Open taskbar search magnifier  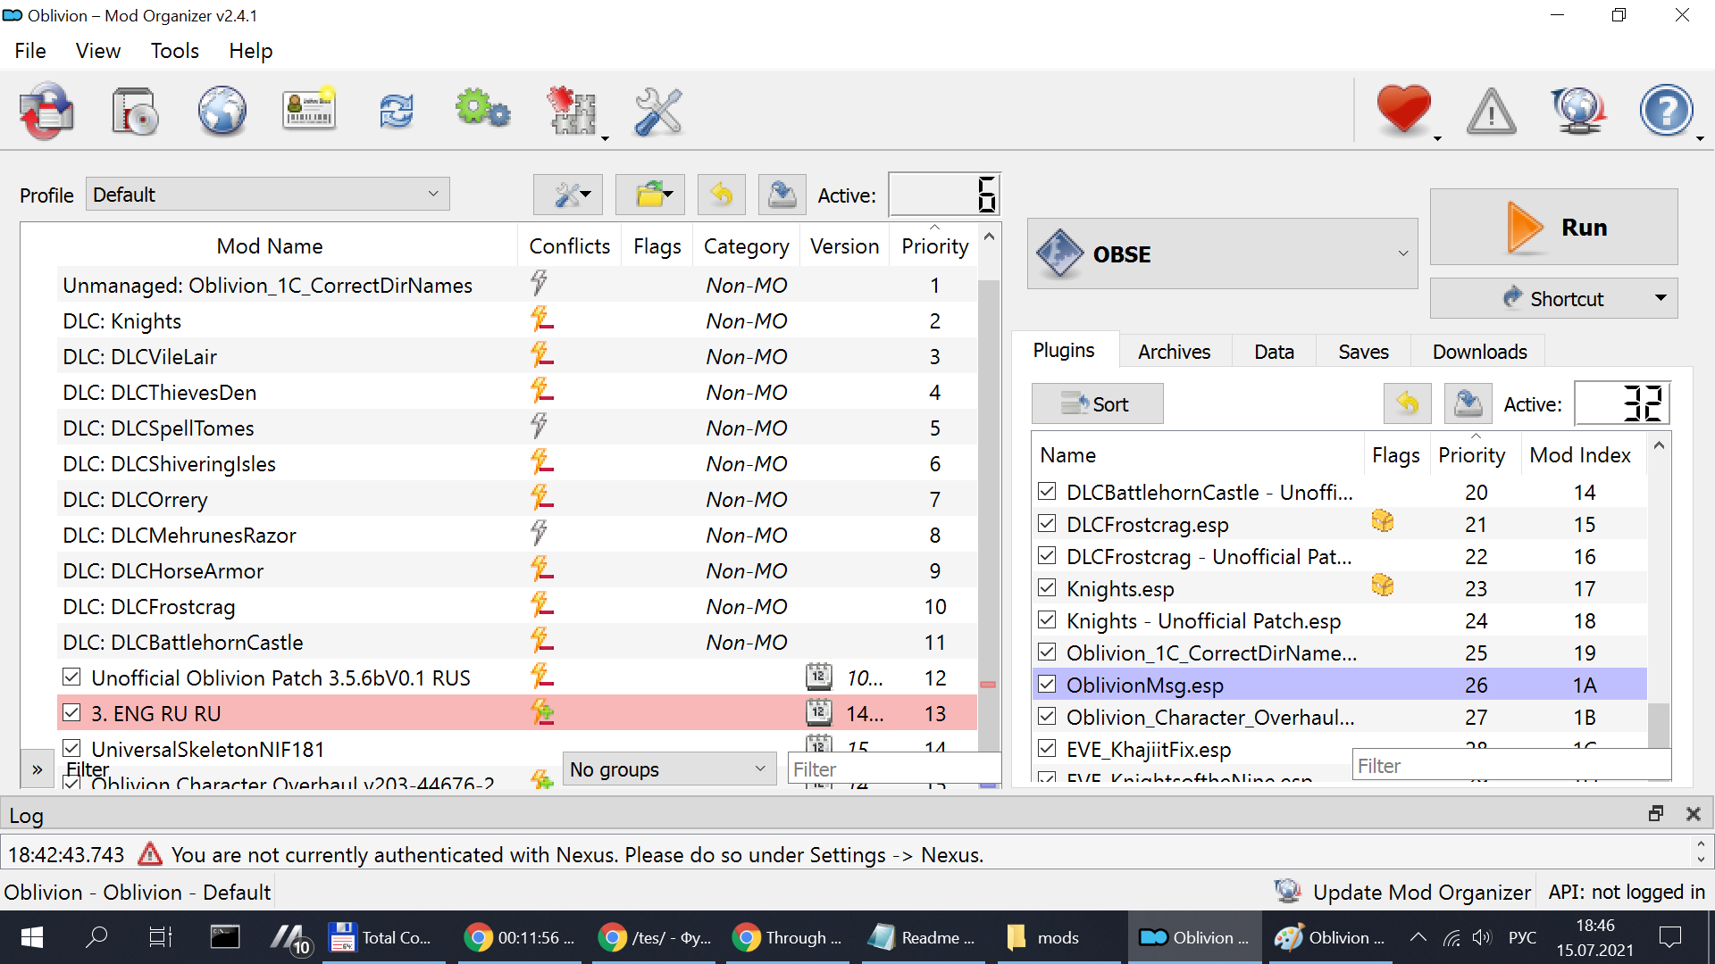point(96,937)
